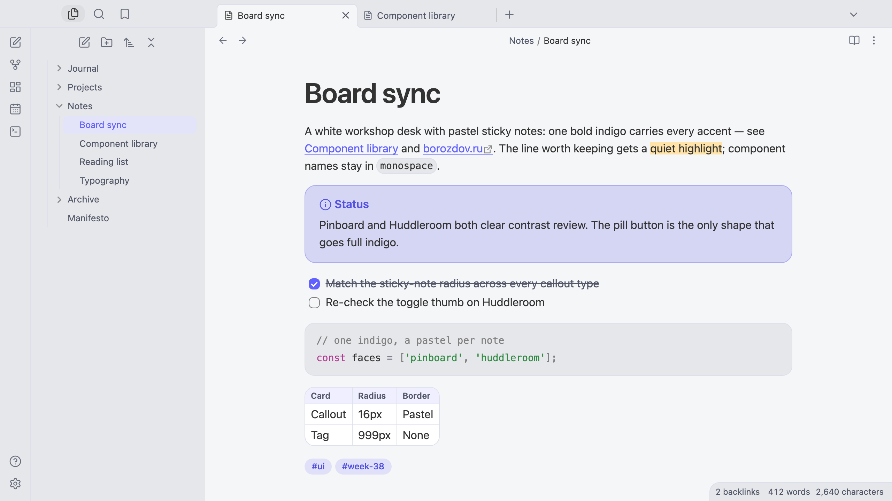The height and width of the screenshot is (501, 892).
Task: Open settings gear icon
Action: coord(15,484)
